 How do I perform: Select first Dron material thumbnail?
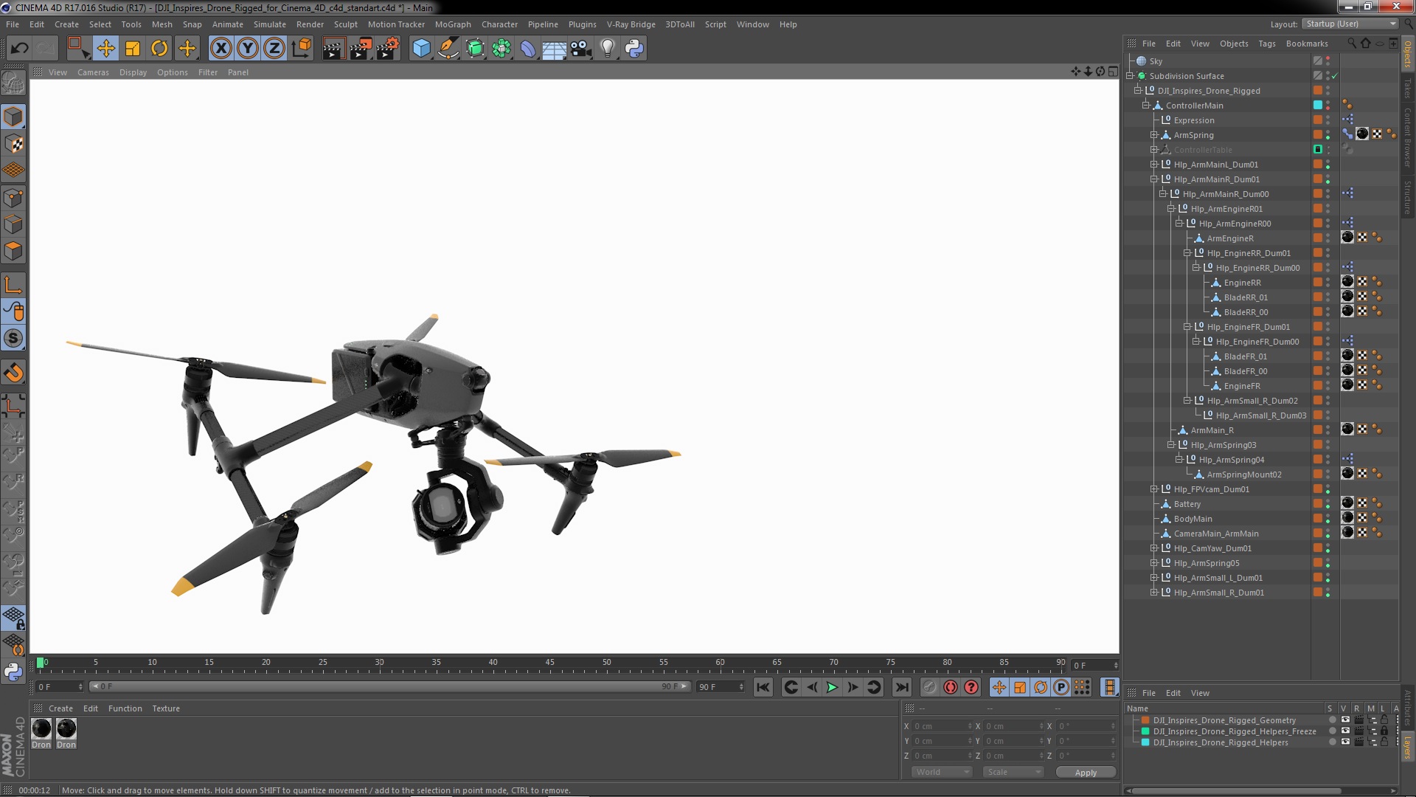pos(41,729)
